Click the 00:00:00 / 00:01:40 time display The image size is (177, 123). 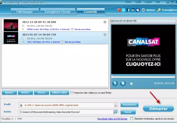(x=164, y=83)
